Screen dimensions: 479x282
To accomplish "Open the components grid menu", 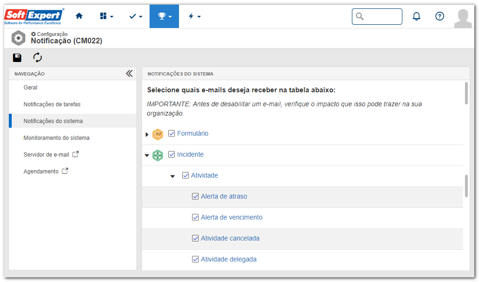I will [x=107, y=16].
